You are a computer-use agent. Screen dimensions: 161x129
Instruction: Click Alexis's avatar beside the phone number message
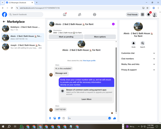(x=51, y=110)
